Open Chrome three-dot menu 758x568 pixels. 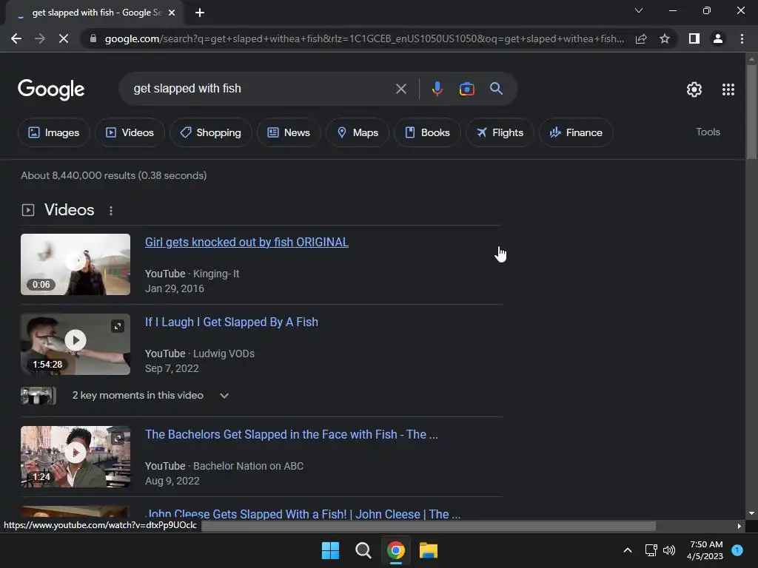[x=742, y=38]
